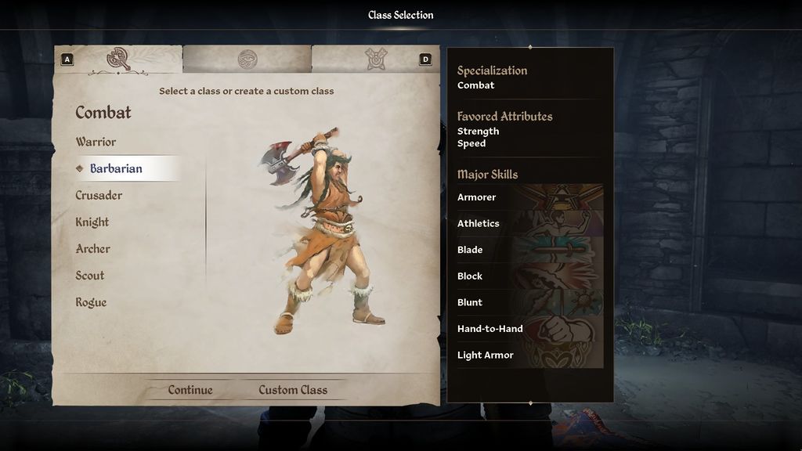Click the Athletics skill illustration row
The image size is (802, 451).
pyautogui.click(x=530, y=223)
